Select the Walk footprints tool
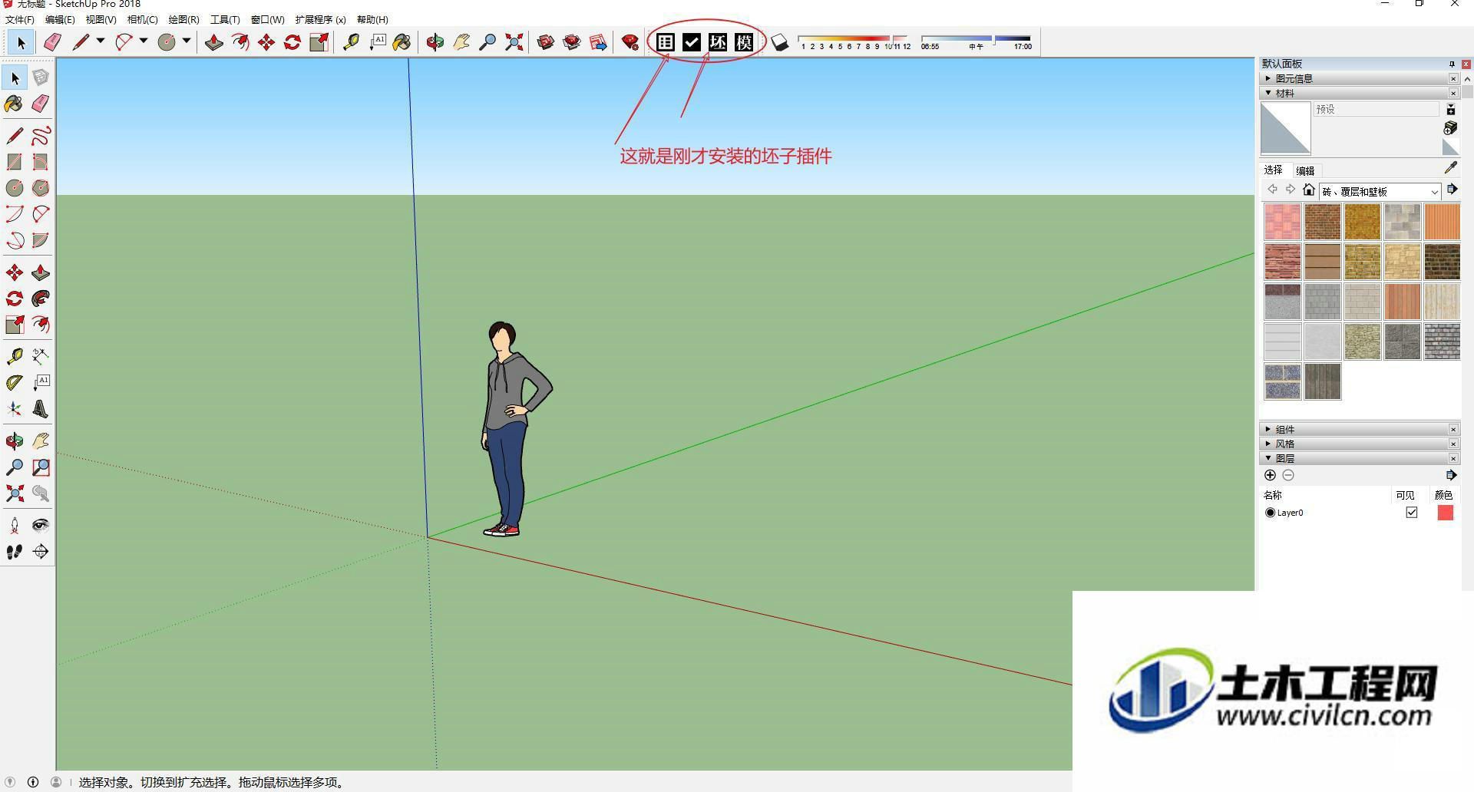Viewport: 1474px width, 792px height. coord(15,552)
